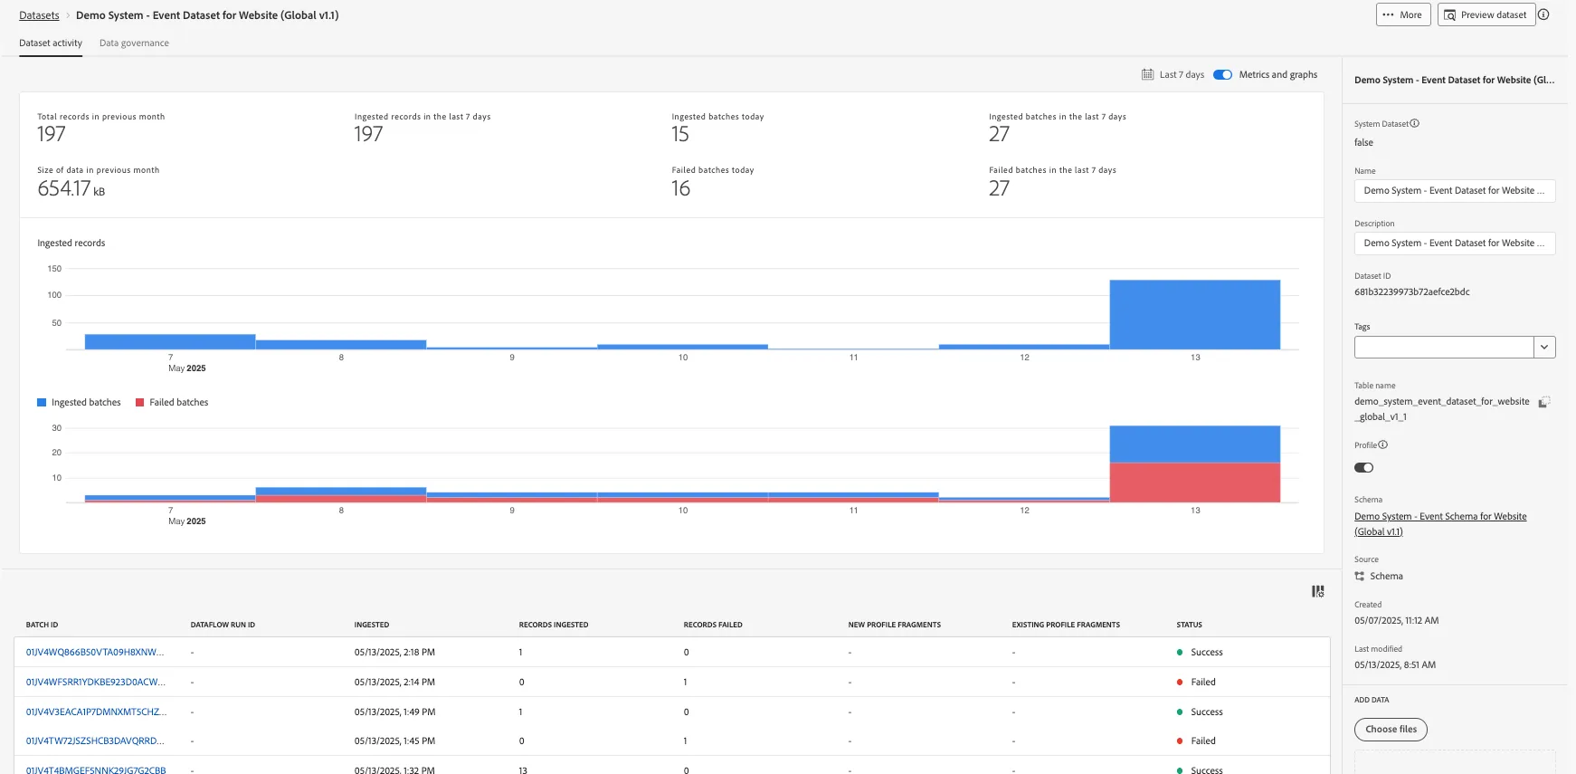Click the New Profile Fragments column header
Screen dimensions: 1576x774
895,625
